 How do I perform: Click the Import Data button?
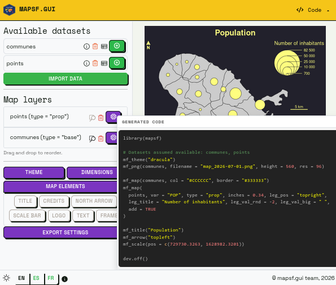pos(66,79)
